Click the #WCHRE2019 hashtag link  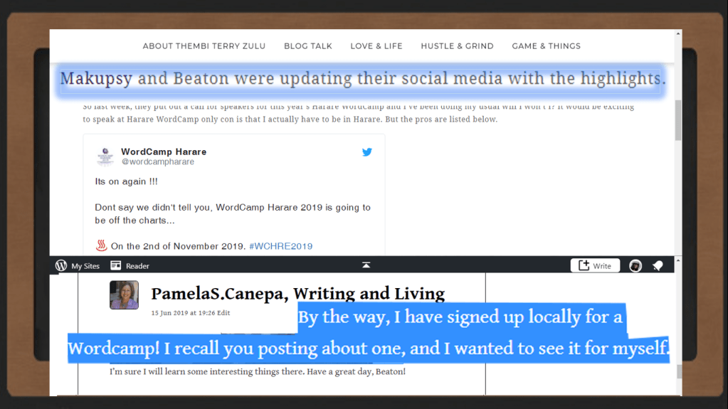(x=280, y=246)
